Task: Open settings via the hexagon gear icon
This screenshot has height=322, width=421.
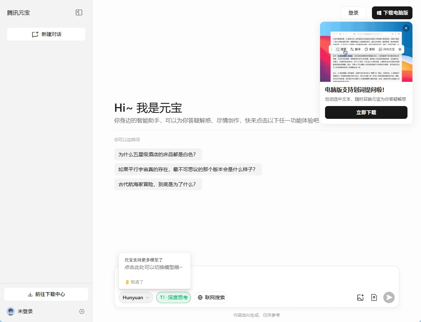Action: (82, 311)
